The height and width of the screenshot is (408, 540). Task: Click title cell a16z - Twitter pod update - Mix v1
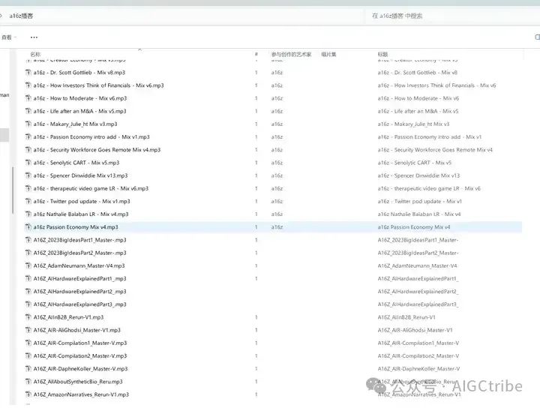point(420,202)
